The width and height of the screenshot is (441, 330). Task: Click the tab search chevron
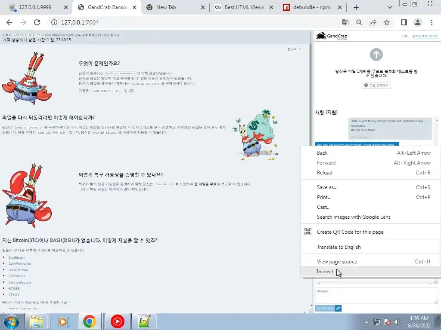[x=389, y=7]
